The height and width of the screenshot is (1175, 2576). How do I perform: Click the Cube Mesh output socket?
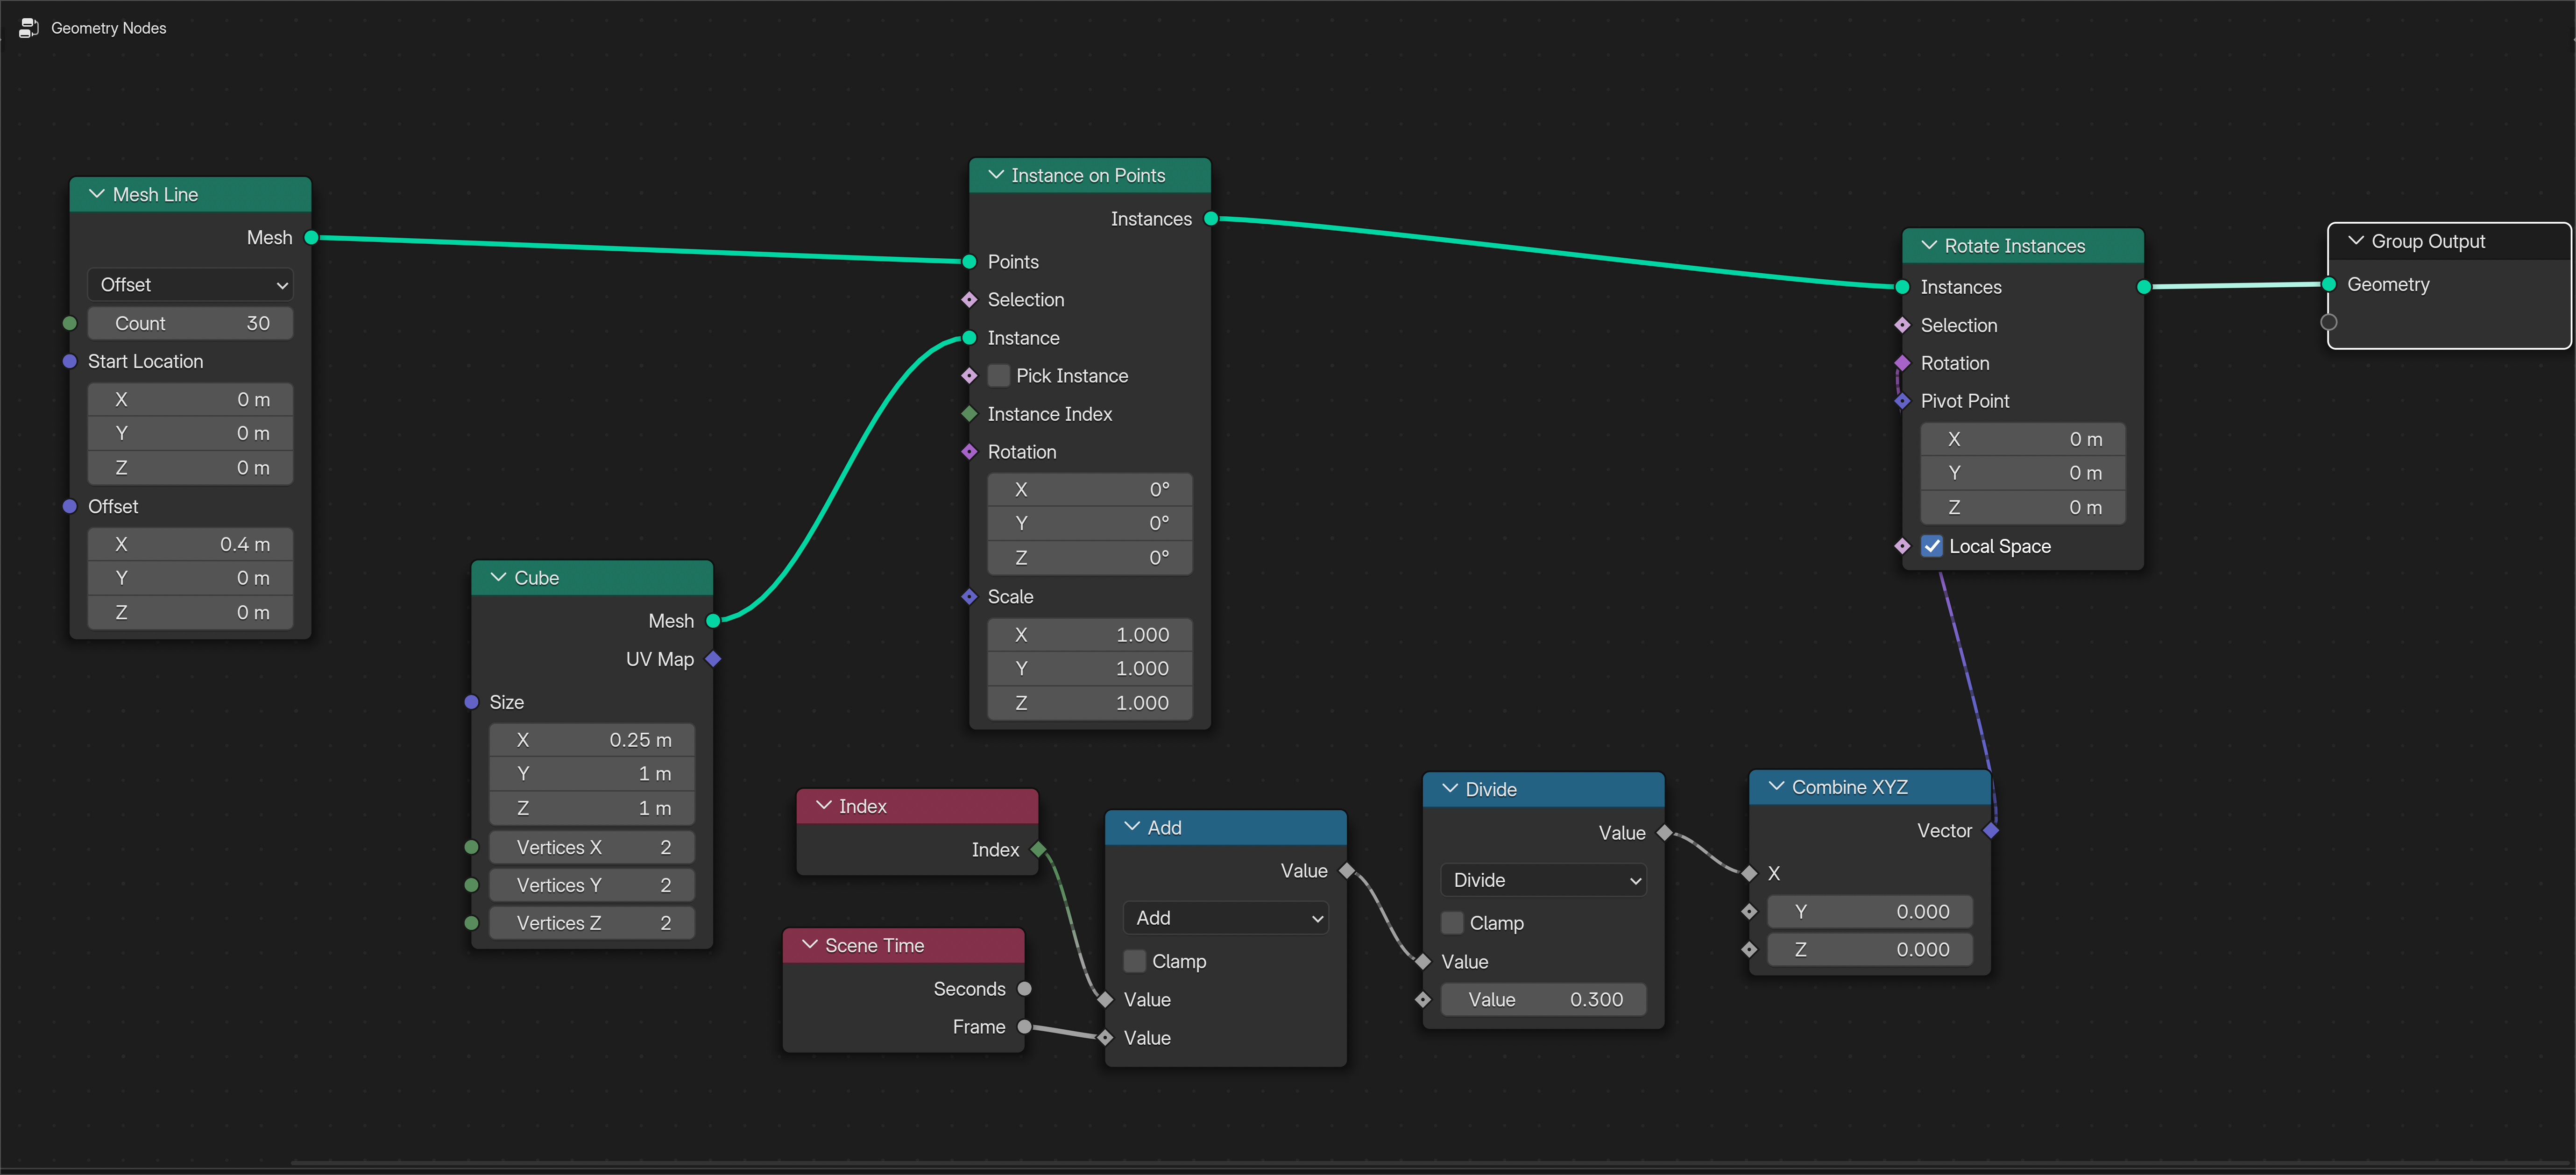tap(713, 621)
